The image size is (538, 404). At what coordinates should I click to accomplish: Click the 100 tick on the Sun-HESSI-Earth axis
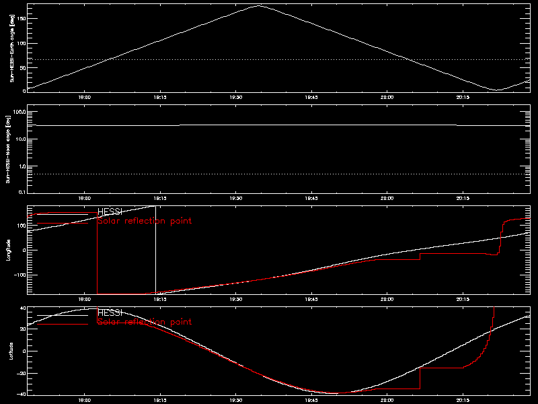coord(22,43)
